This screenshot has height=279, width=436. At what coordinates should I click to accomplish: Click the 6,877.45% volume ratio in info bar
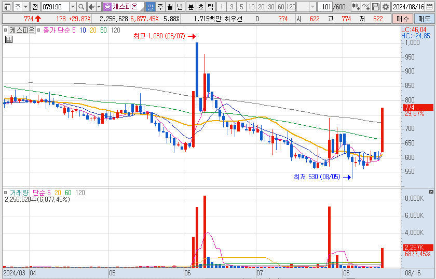[x=144, y=19]
